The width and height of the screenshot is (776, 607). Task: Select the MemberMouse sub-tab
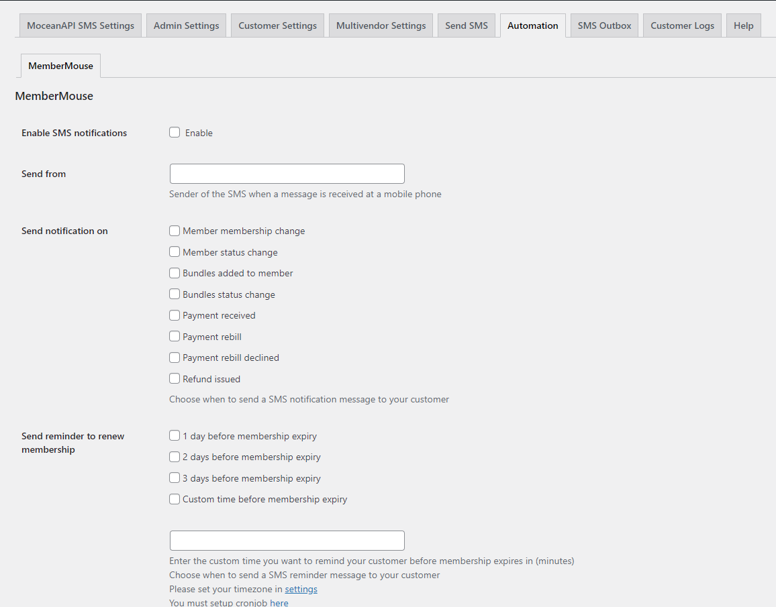click(x=61, y=66)
